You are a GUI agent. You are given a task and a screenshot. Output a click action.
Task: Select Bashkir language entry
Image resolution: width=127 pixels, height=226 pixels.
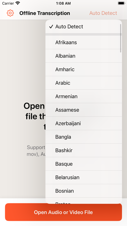coord(84,150)
